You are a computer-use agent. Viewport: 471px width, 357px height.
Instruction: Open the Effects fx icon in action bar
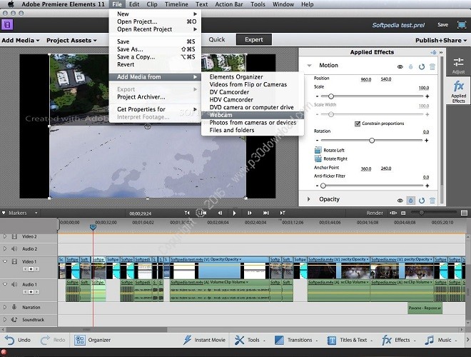click(x=387, y=340)
